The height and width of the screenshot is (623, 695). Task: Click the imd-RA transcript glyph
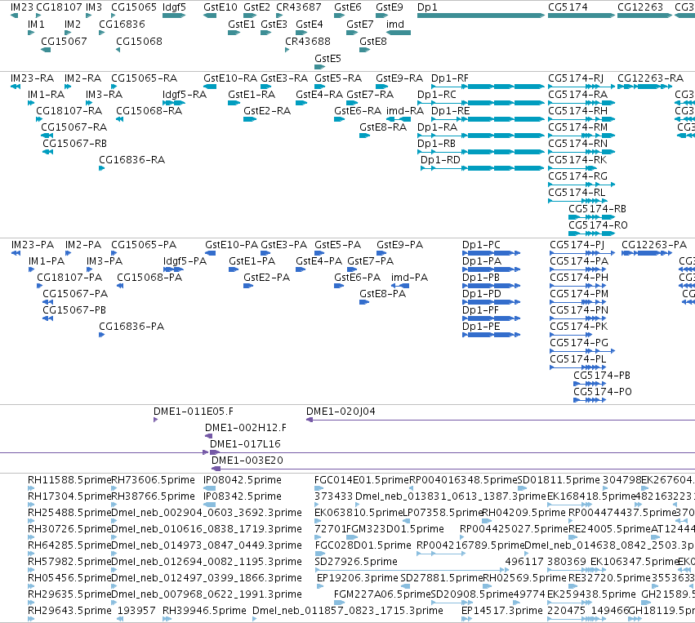[x=399, y=119]
